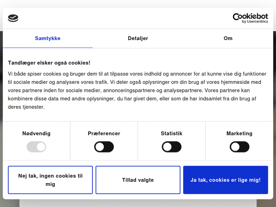Select the Om tab

228,38
